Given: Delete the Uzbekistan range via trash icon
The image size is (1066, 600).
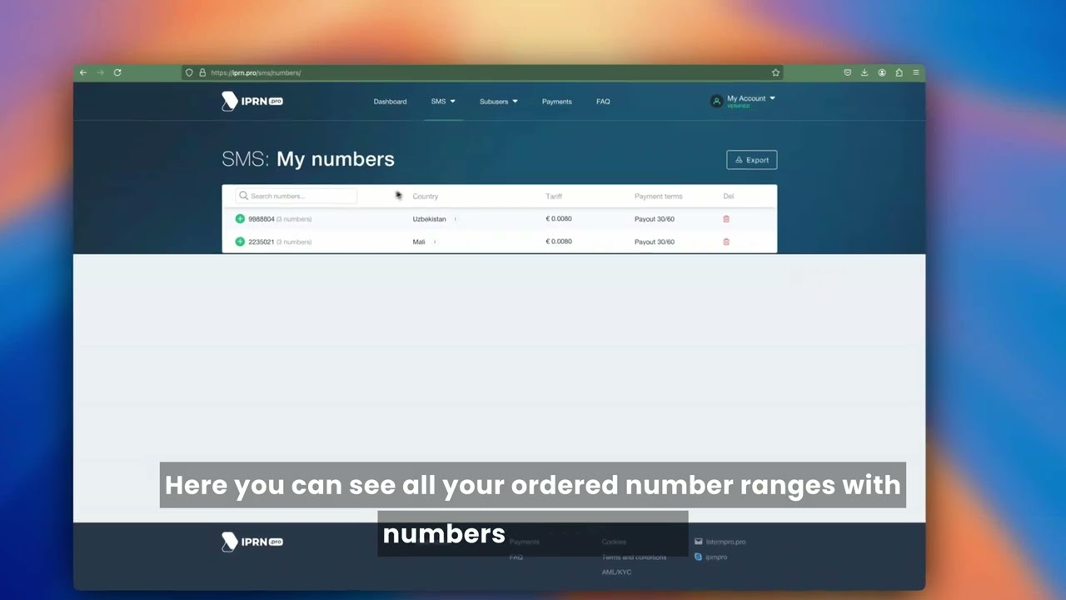Looking at the screenshot, I should pyautogui.click(x=726, y=219).
